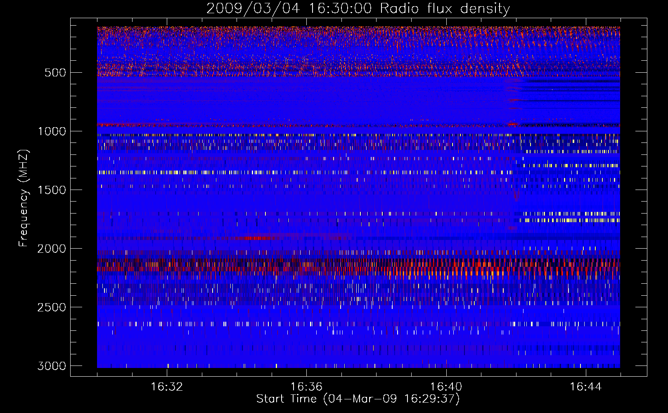Select the 500 frequency tick label
The width and height of the screenshot is (668, 413).
click(x=55, y=73)
